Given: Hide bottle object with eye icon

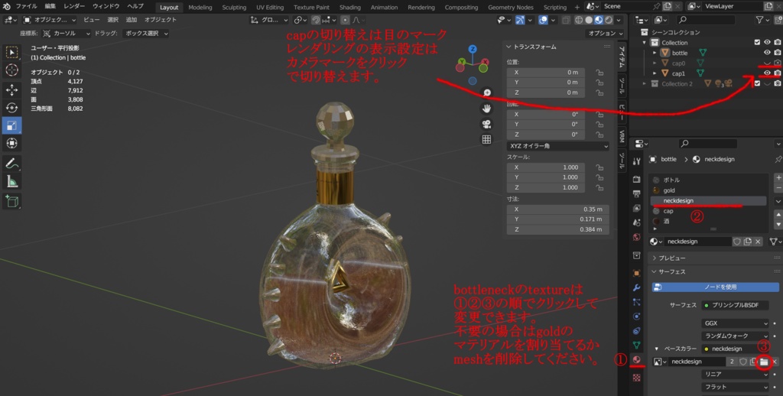Looking at the screenshot, I should (x=767, y=53).
